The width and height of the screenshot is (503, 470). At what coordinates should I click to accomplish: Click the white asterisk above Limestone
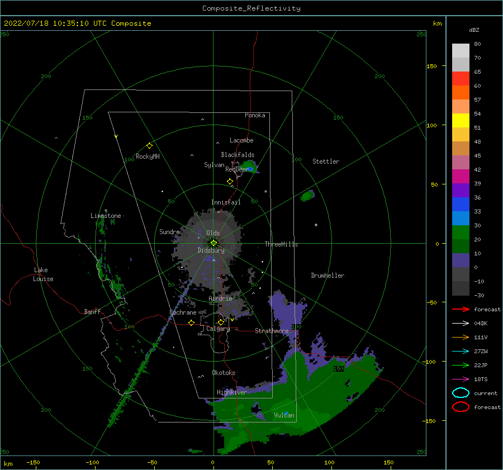[x=106, y=211]
